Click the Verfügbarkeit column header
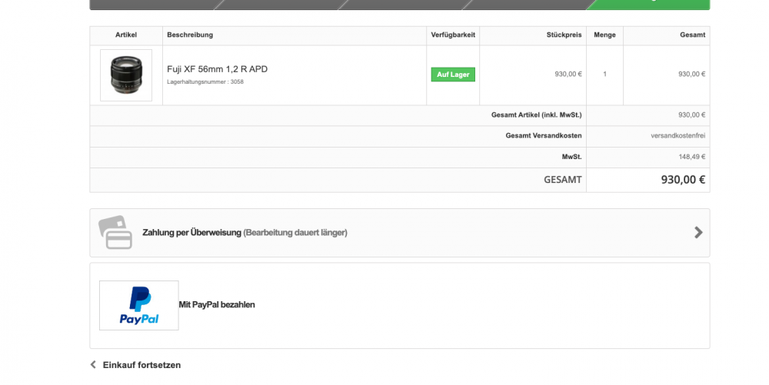The width and height of the screenshot is (769, 385). point(453,35)
